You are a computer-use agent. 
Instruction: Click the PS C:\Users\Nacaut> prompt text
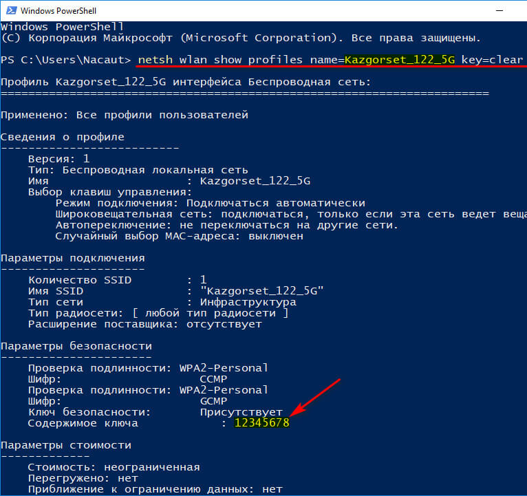[x=66, y=59]
